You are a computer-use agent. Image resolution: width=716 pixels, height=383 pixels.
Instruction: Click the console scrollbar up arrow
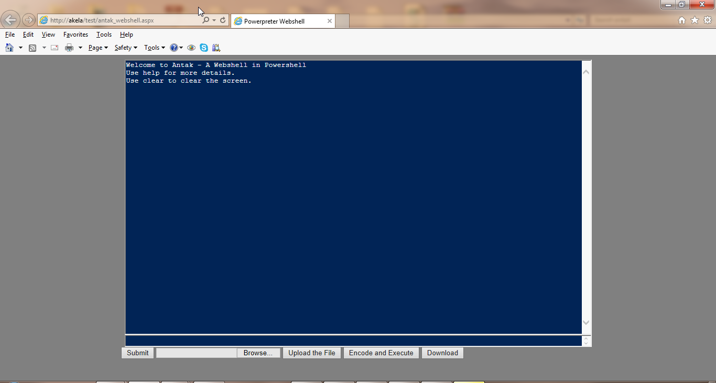[x=586, y=72]
